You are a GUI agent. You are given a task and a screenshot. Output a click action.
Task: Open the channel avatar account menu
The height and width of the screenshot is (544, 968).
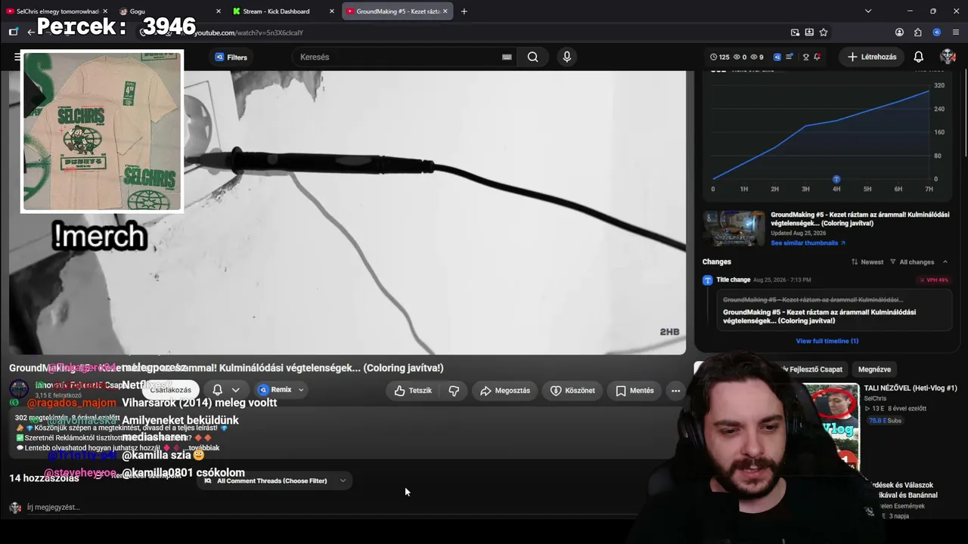948,57
